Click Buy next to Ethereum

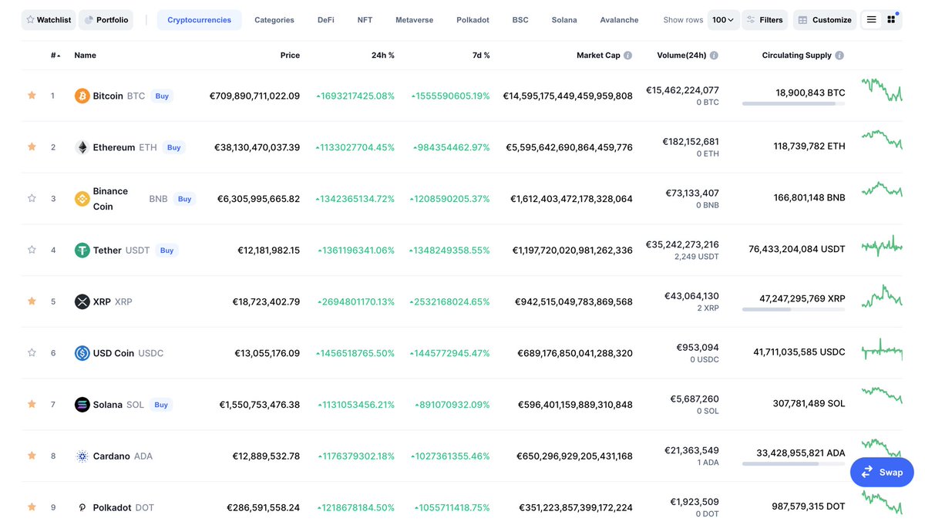pos(174,147)
